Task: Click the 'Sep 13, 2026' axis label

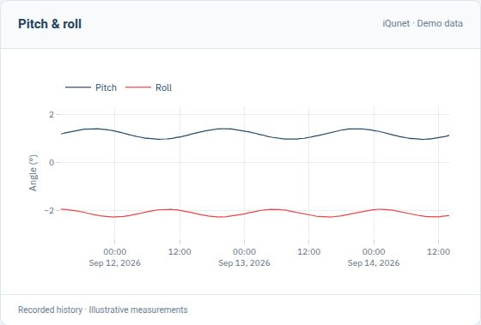Action: click(x=244, y=262)
